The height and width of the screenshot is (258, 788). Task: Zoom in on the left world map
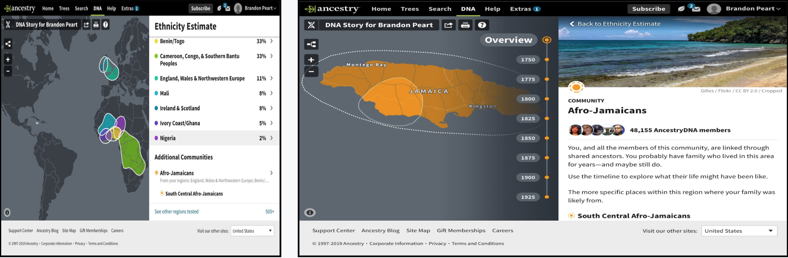pos(8,60)
